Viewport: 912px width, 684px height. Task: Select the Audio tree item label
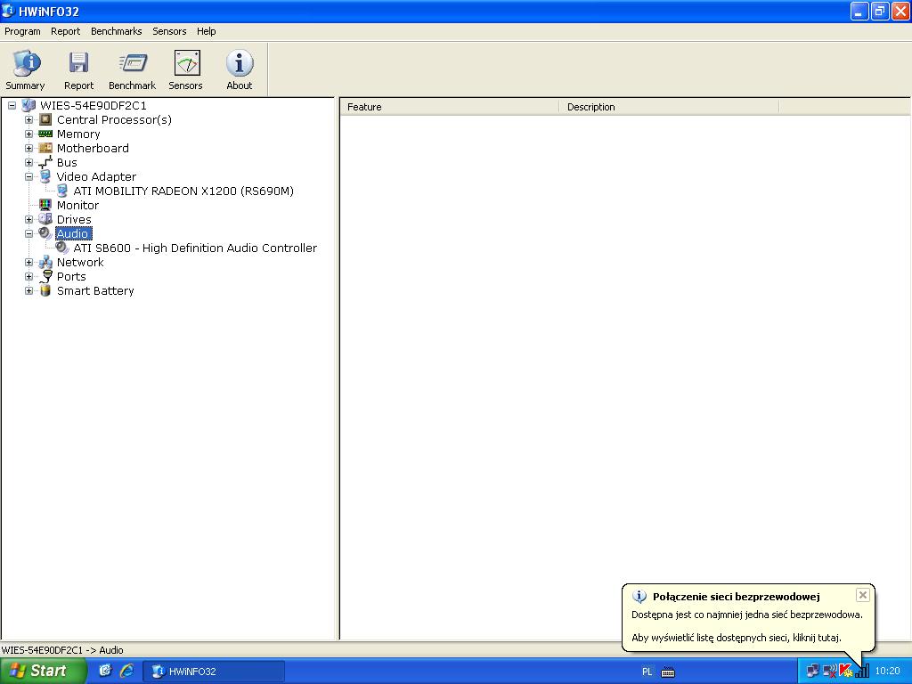pyautogui.click(x=73, y=234)
